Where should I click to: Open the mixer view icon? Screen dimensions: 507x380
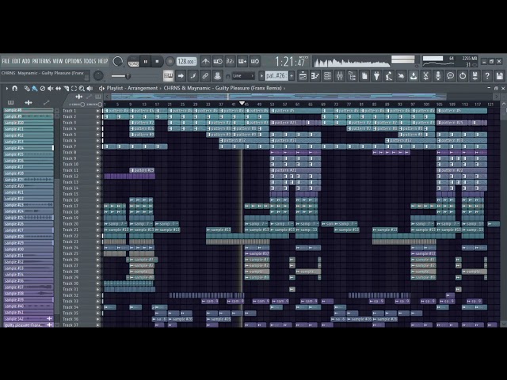(x=340, y=76)
